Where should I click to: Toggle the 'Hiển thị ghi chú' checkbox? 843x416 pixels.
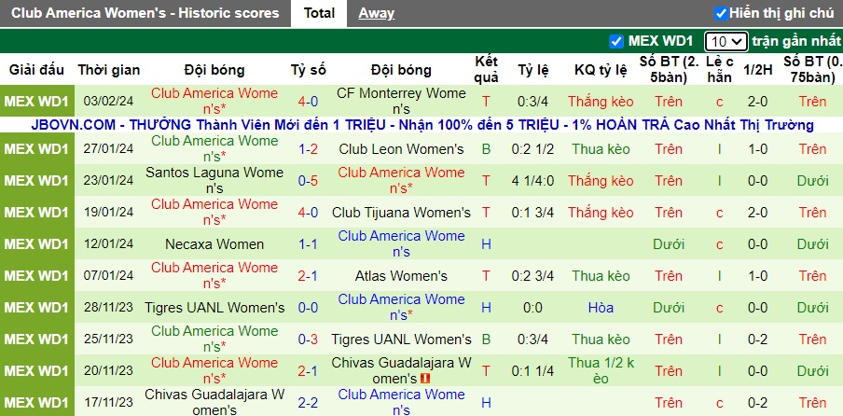[721, 13]
